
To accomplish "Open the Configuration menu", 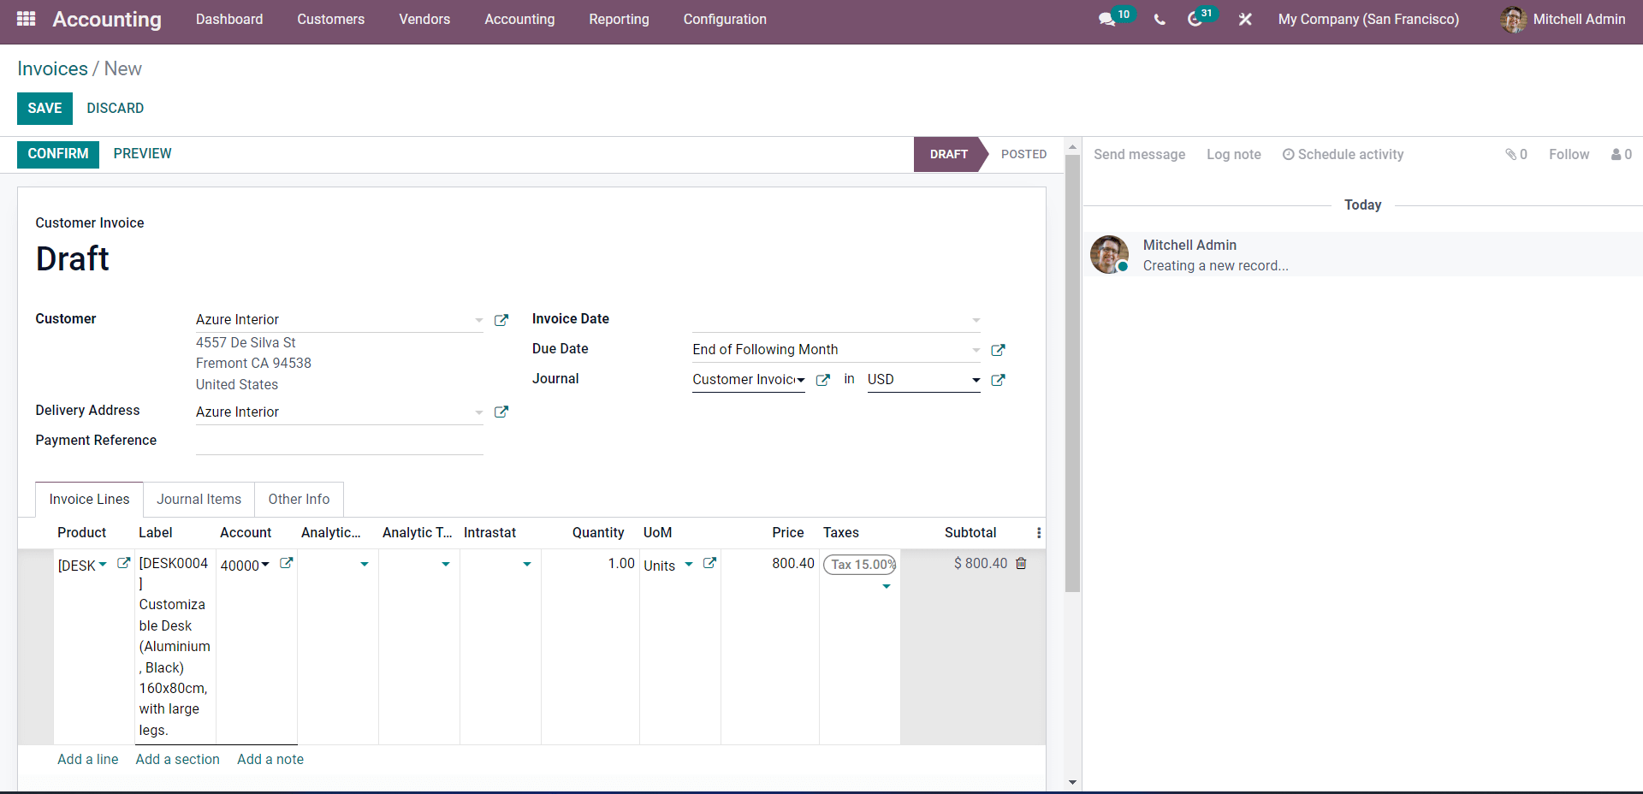I will click(725, 19).
